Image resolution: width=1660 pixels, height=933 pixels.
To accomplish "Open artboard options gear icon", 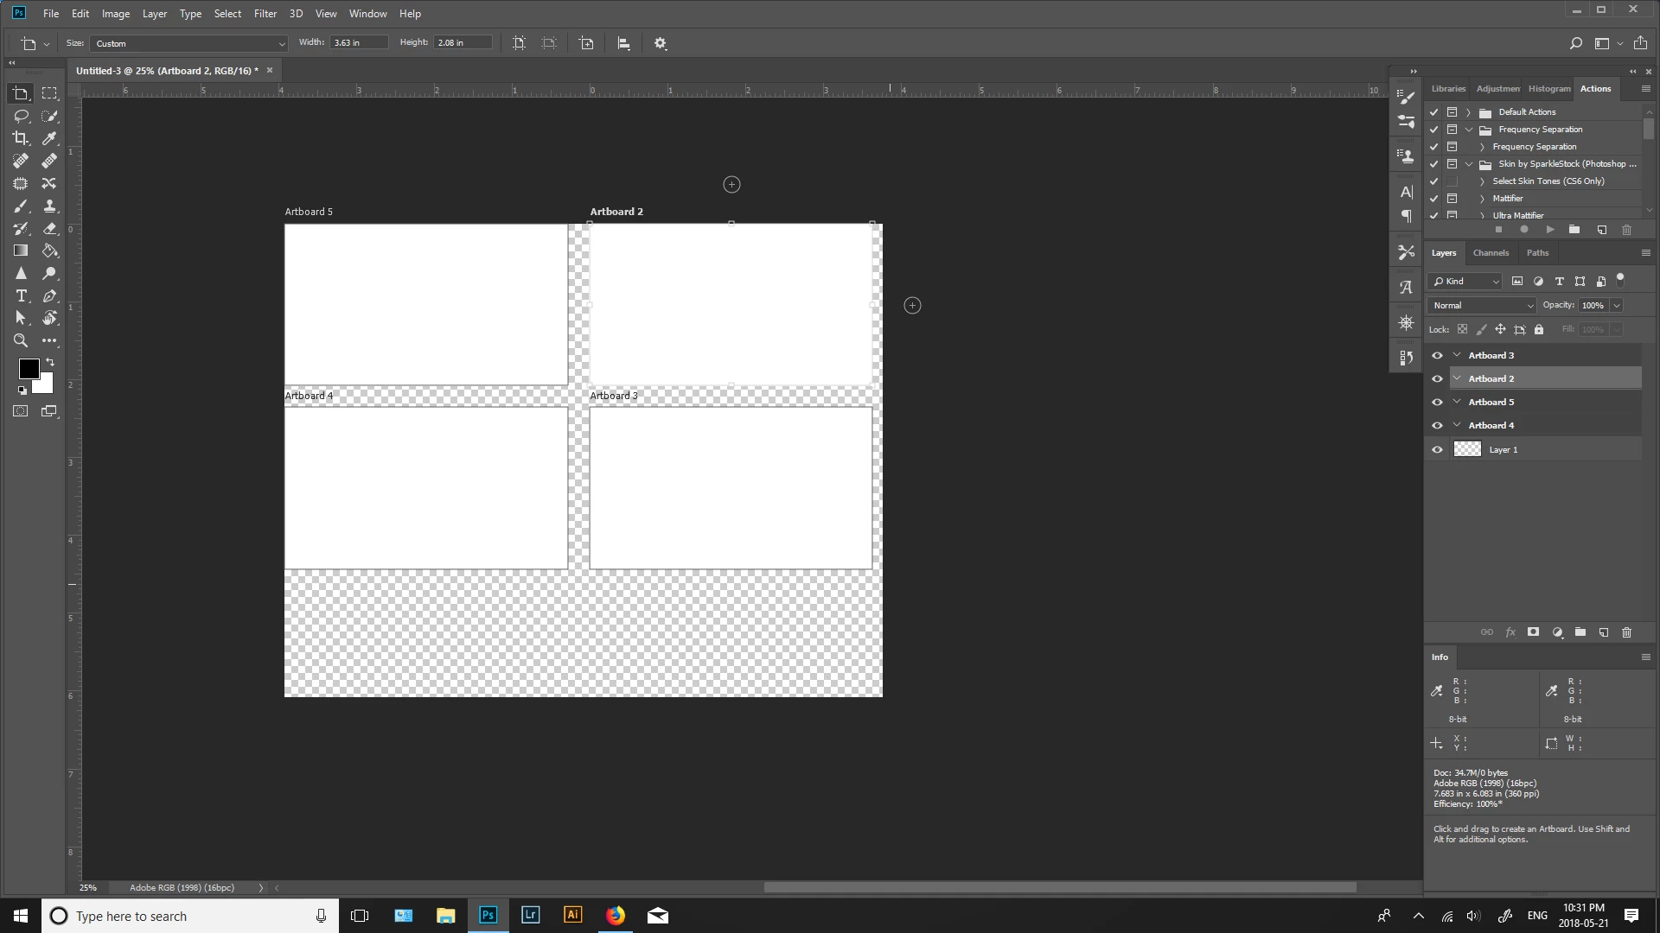I will pos(661,43).
